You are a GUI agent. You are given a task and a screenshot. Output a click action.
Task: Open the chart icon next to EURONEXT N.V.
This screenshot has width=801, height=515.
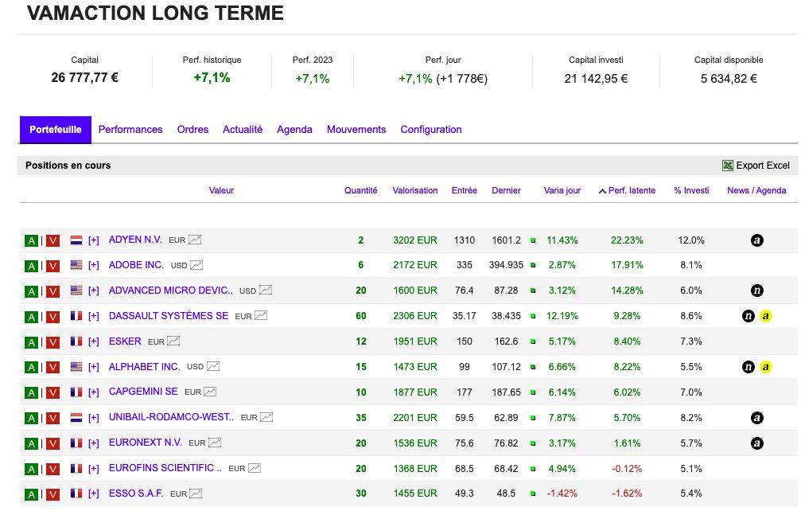coord(215,443)
